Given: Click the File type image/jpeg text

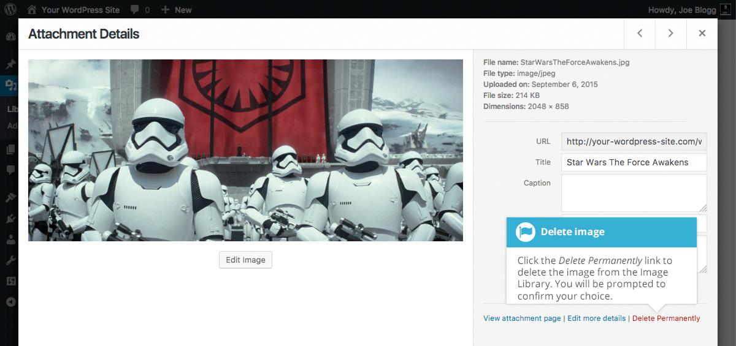Looking at the screenshot, I should point(519,73).
